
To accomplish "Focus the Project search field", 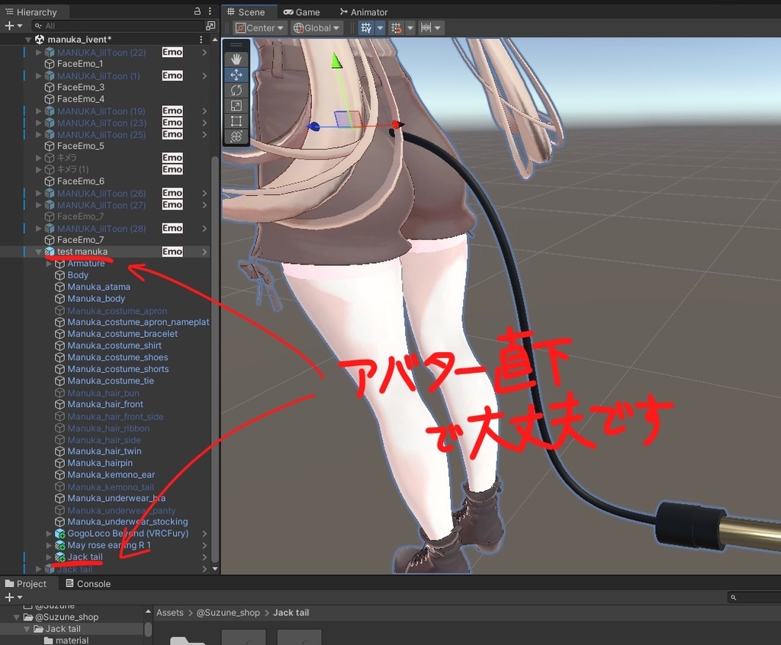I will click(754, 597).
